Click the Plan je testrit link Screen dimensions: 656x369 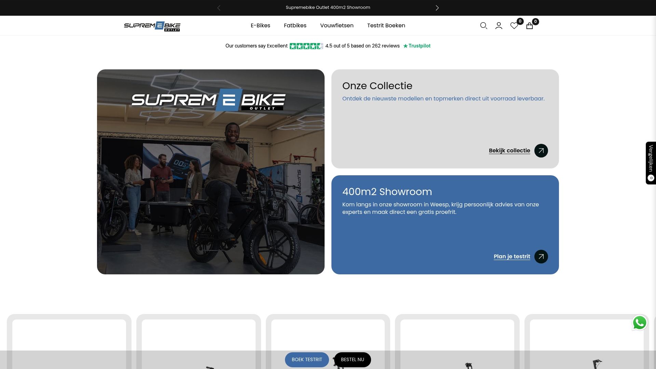pyautogui.click(x=512, y=257)
